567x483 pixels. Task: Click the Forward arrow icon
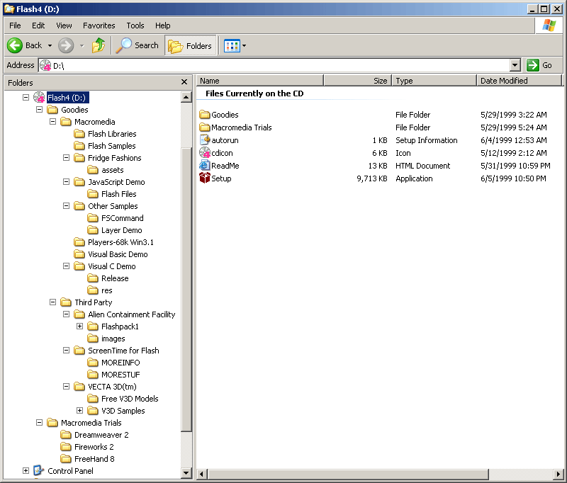click(x=66, y=45)
